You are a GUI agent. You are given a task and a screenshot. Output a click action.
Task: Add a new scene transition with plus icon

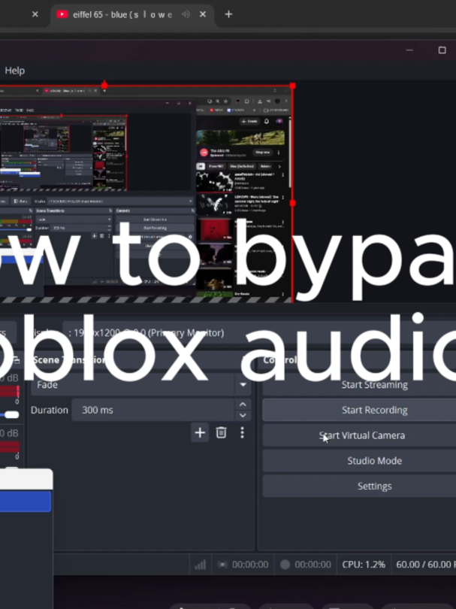click(x=200, y=432)
